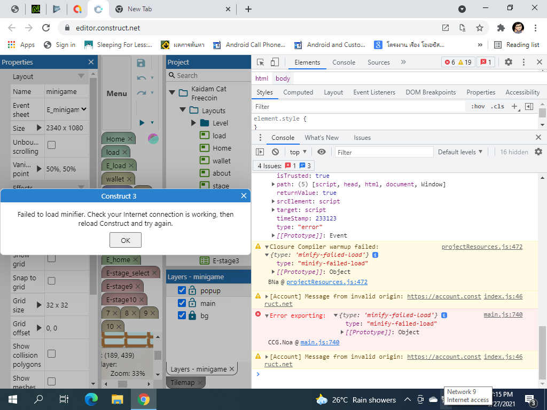The height and width of the screenshot is (410, 547).
Task: Open the Windows taskbar search
Action: 38,399
